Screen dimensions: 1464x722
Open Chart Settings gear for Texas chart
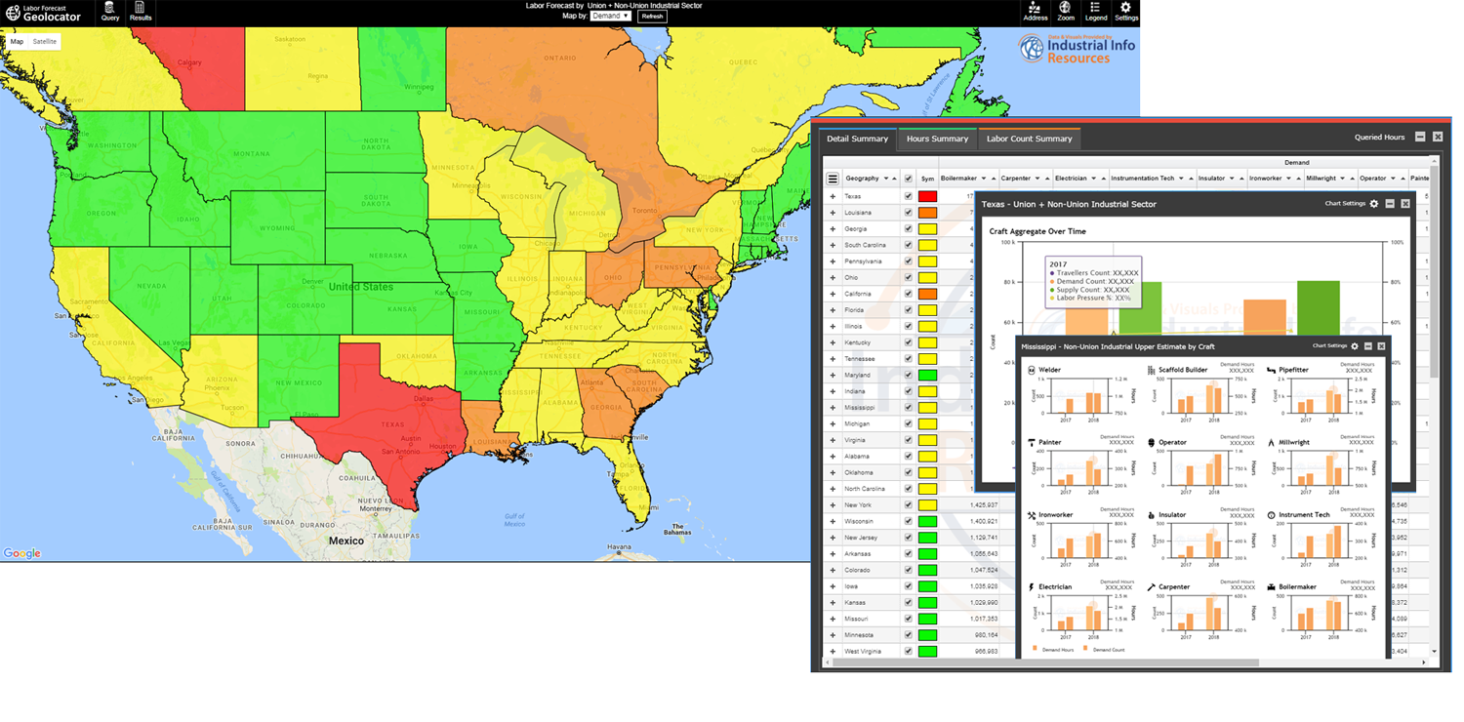pyautogui.click(x=1374, y=204)
